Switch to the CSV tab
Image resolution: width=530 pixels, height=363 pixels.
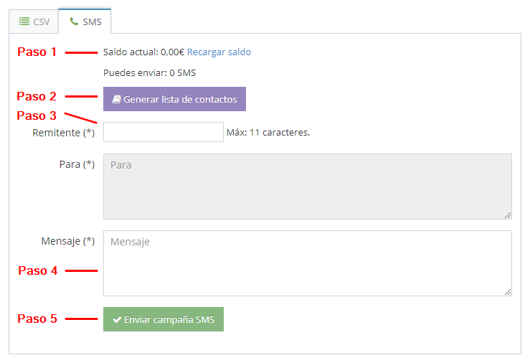point(34,22)
